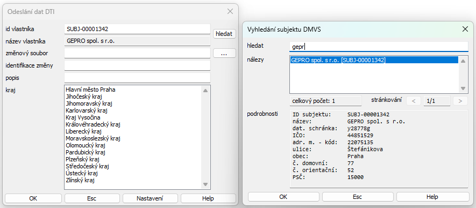
Task: Click the hledat button beside id vlastníka
Action: click(x=224, y=34)
